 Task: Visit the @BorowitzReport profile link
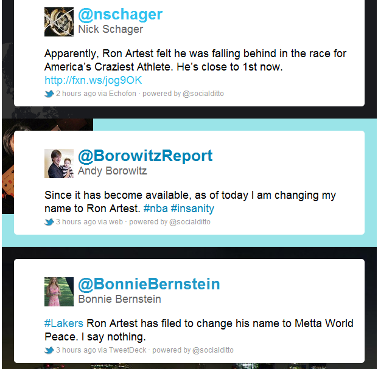pyautogui.click(x=145, y=156)
